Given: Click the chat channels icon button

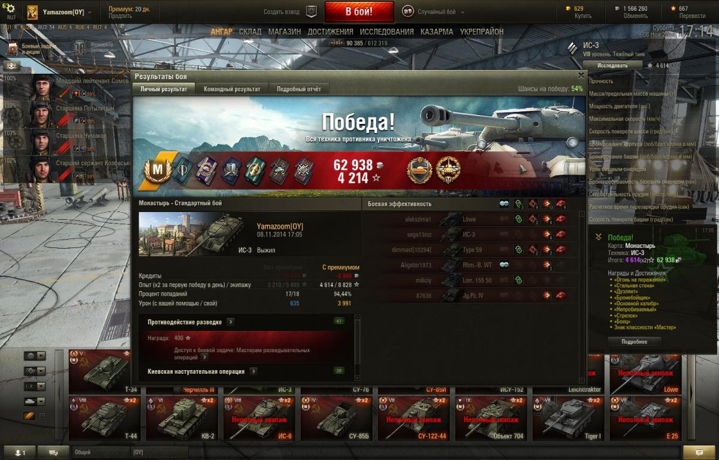Looking at the screenshot, I should [x=53, y=452].
